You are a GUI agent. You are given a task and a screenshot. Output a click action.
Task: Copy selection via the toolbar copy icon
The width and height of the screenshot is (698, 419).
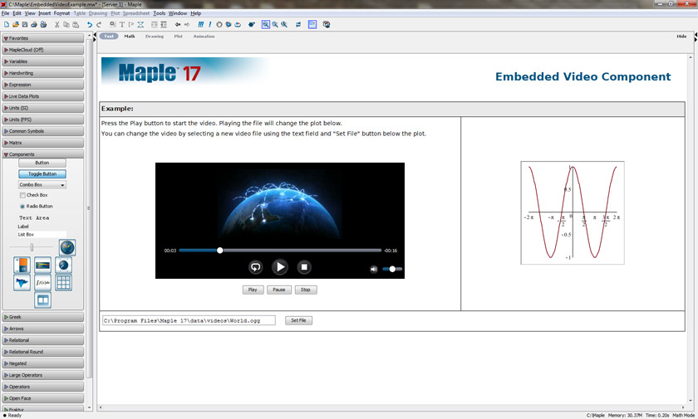(x=66, y=24)
